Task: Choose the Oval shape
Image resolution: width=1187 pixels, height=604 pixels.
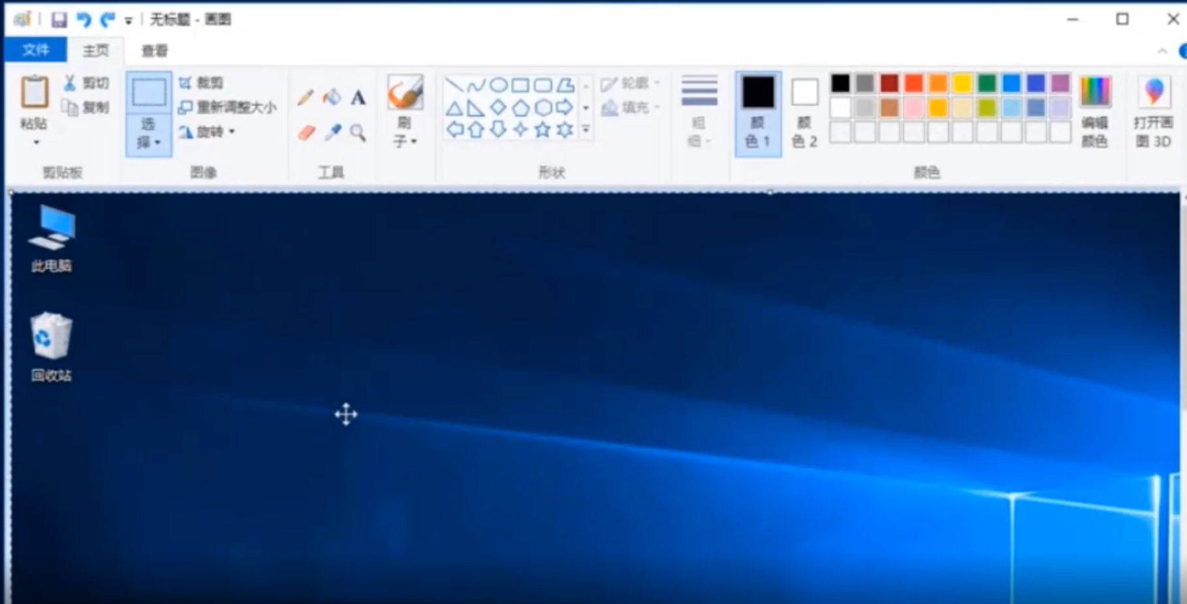Action: click(498, 85)
